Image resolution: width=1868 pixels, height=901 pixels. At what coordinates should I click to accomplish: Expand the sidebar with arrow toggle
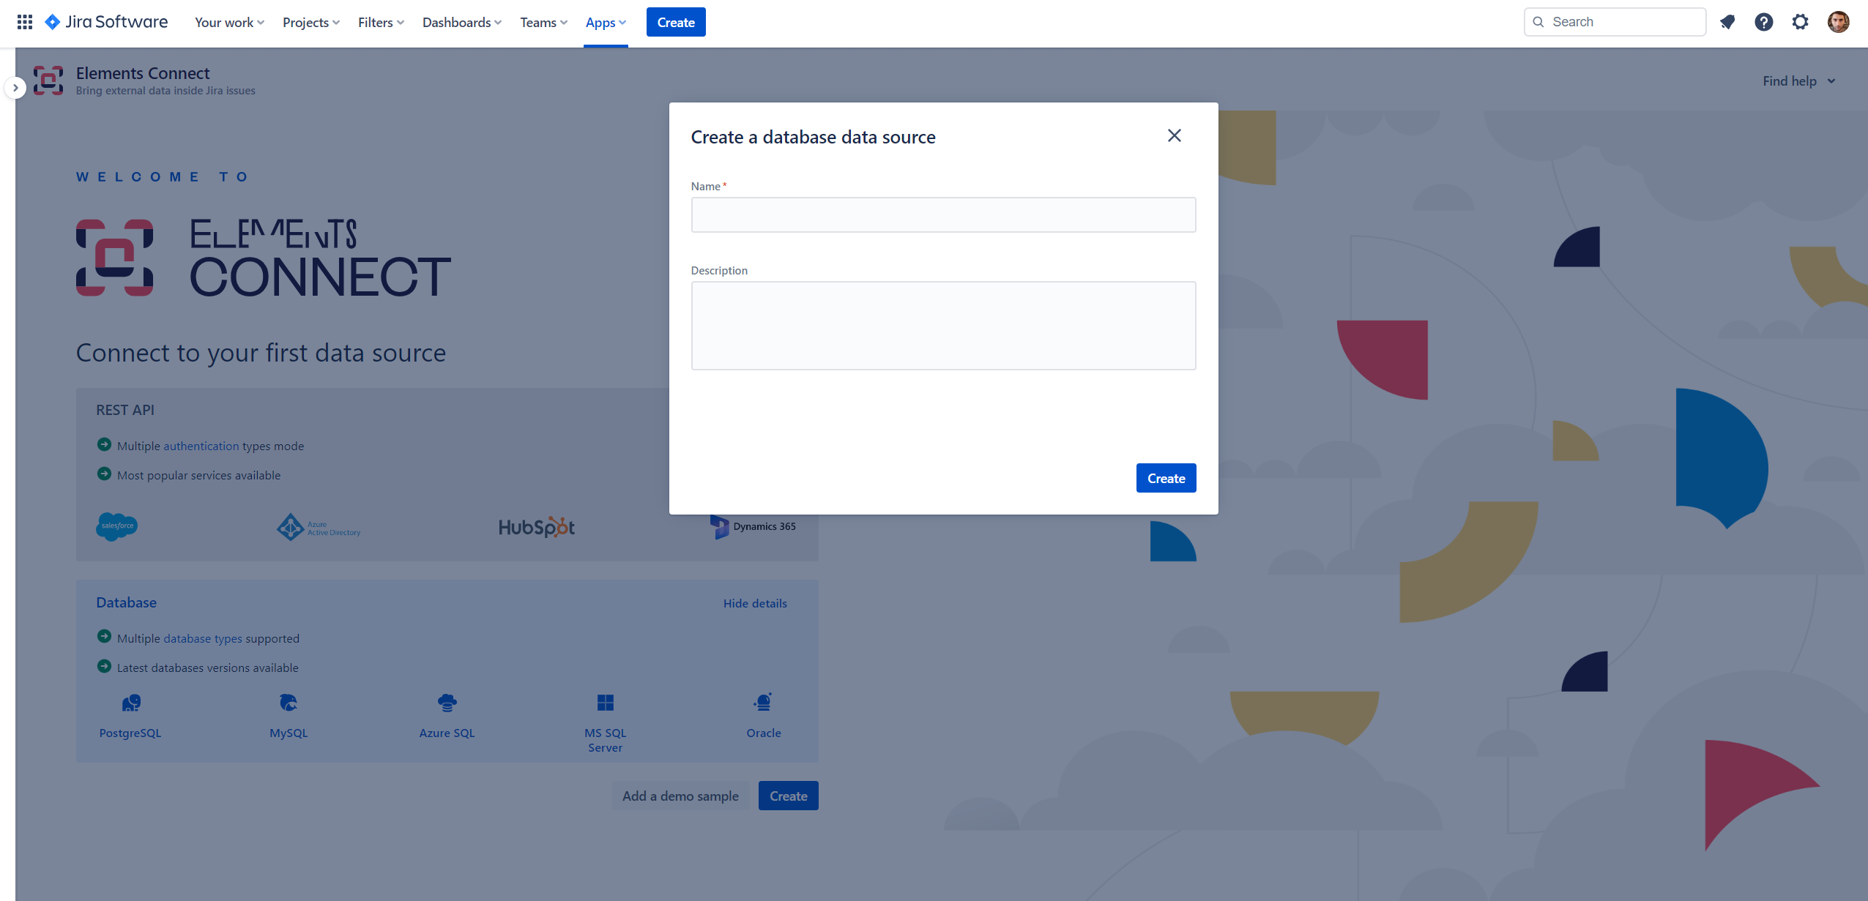pos(15,88)
